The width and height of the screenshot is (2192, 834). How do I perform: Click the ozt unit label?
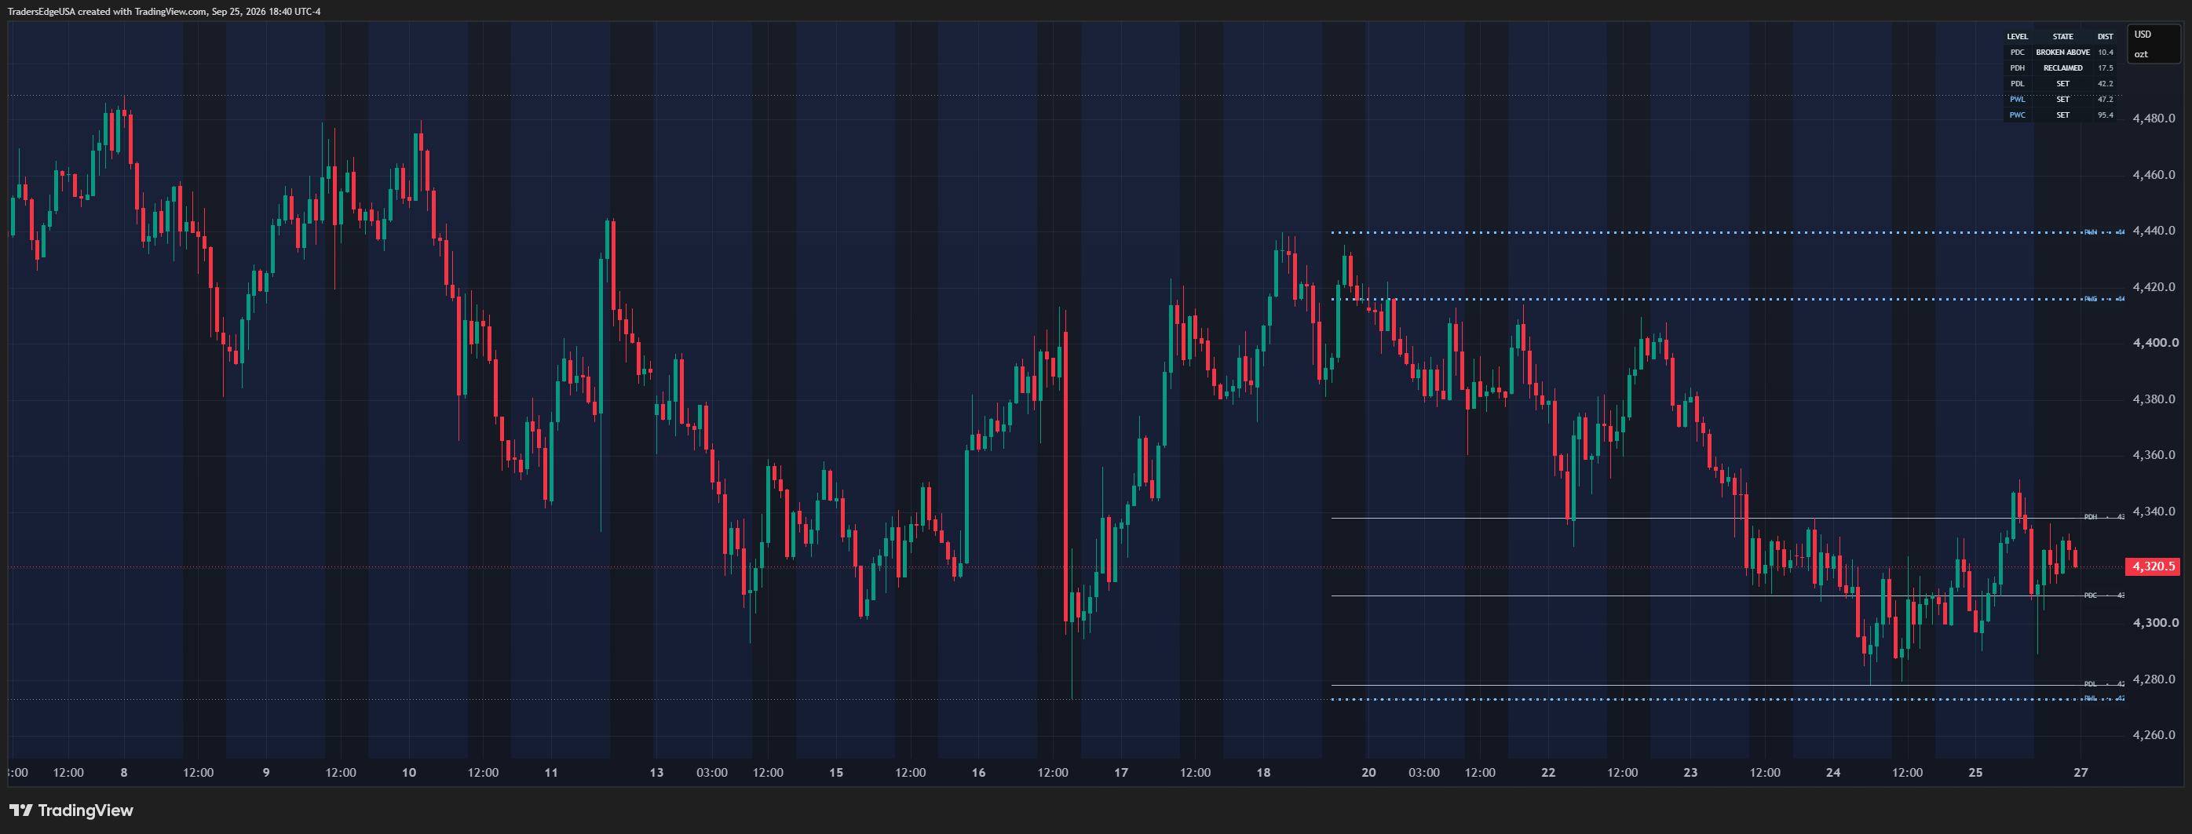tap(2141, 54)
